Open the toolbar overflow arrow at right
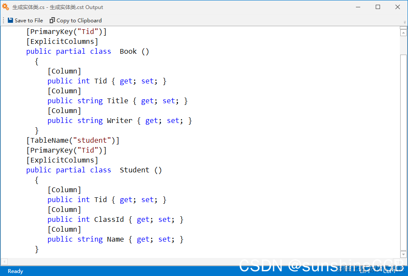408x276 pixels. pyautogui.click(x=405, y=22)
